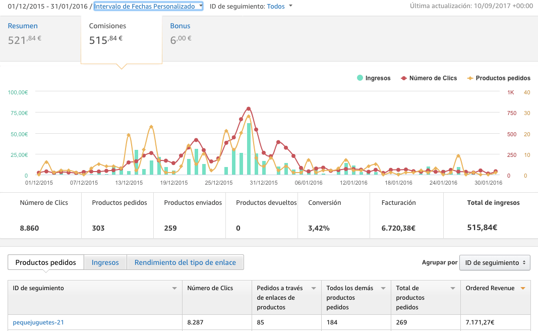Open the pequejuguetes-21 tracking ID link

38,322
